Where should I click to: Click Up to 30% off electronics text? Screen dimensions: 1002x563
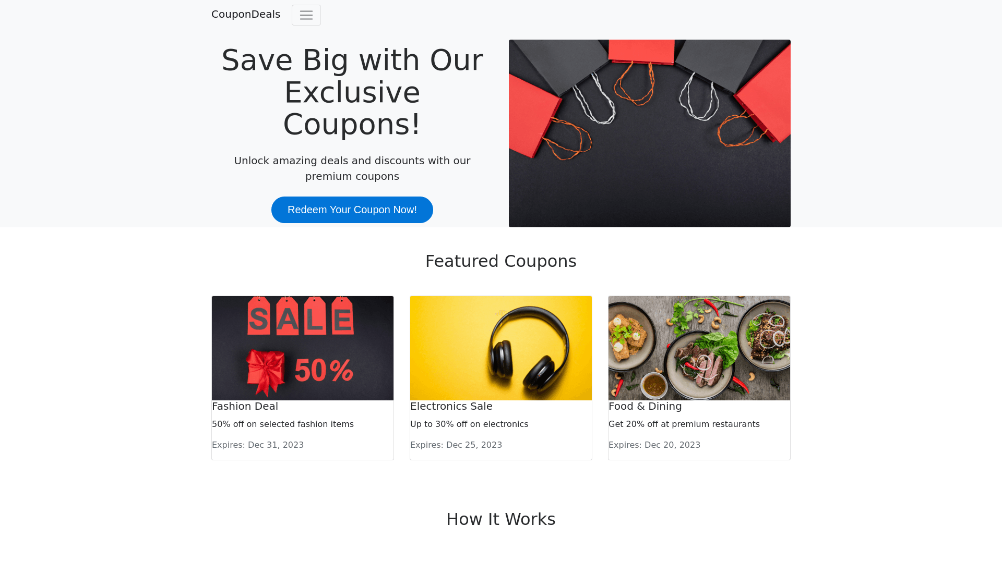[469, 424]
